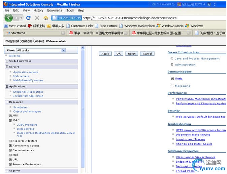Screen dimensions: 227x174
Task: Open Web servers link
Action: (x=21, y=76)
